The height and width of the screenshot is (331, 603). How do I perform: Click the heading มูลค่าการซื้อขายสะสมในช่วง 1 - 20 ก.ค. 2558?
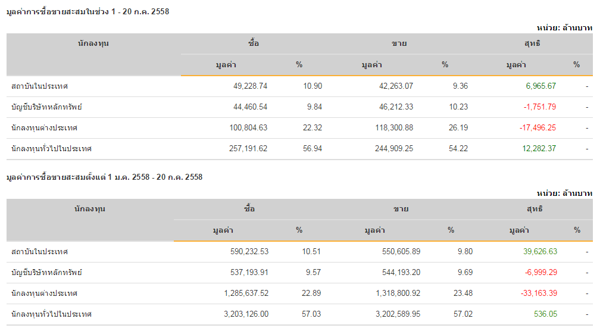[x=88, y=12]
